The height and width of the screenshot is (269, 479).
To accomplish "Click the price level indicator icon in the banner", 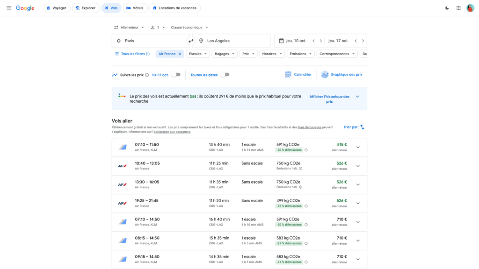I will pyautogui.click(x=122, y=96).
